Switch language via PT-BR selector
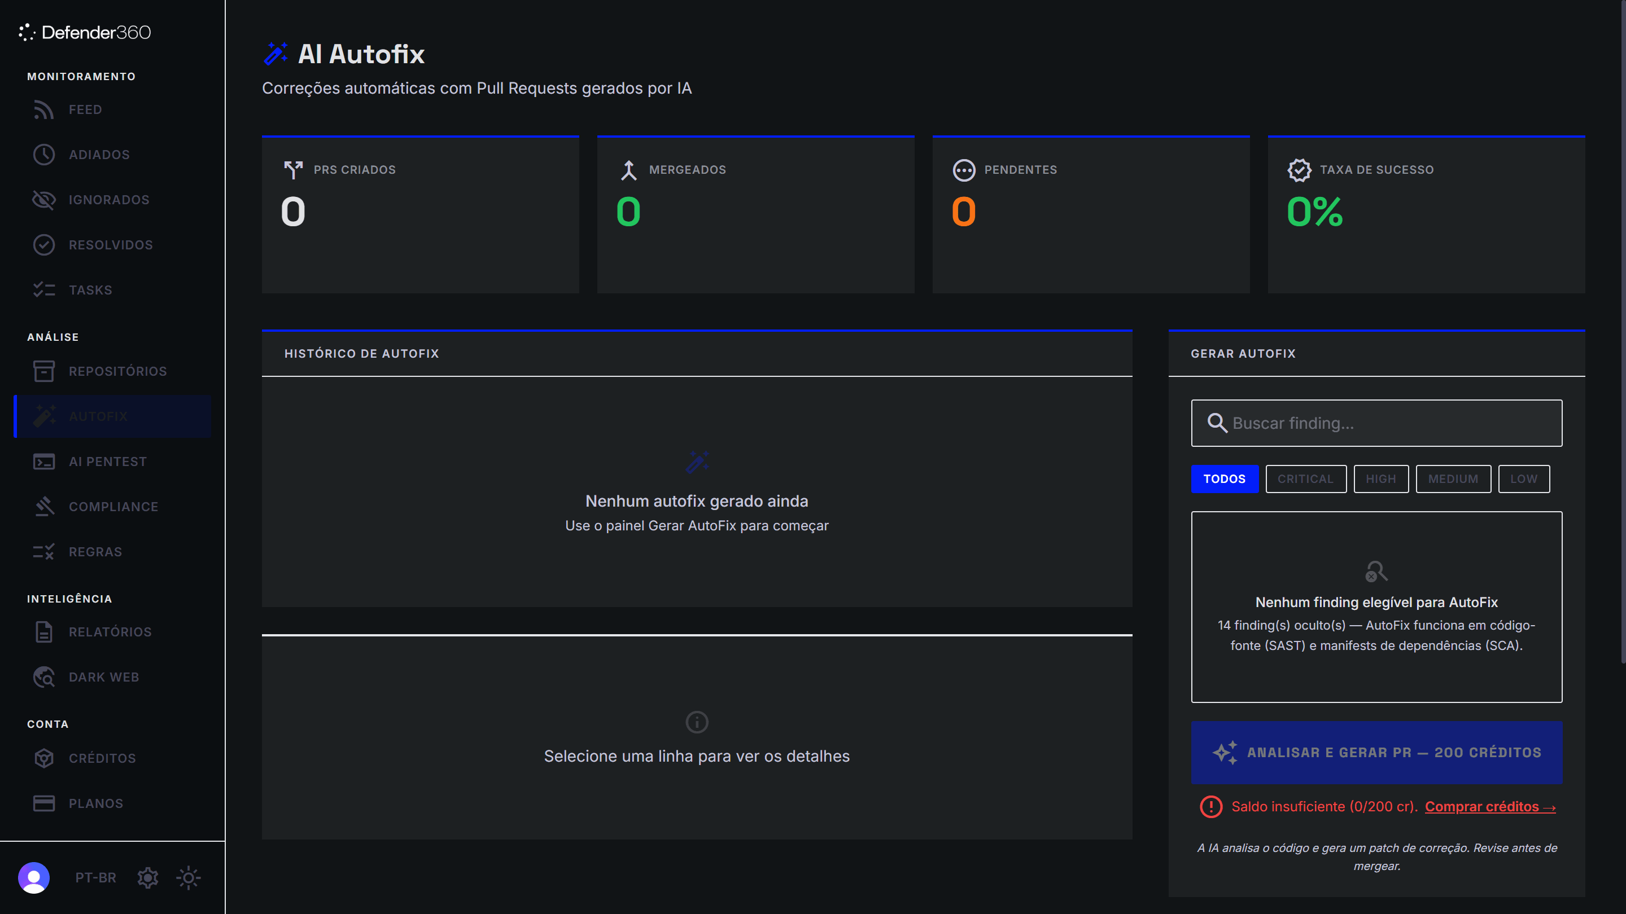 point(96,878)
